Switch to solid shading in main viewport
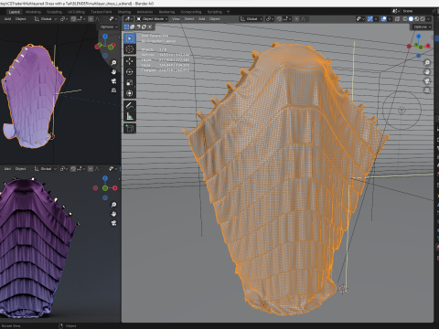Viewport: 439px width, 329px height. click(411, 19)
